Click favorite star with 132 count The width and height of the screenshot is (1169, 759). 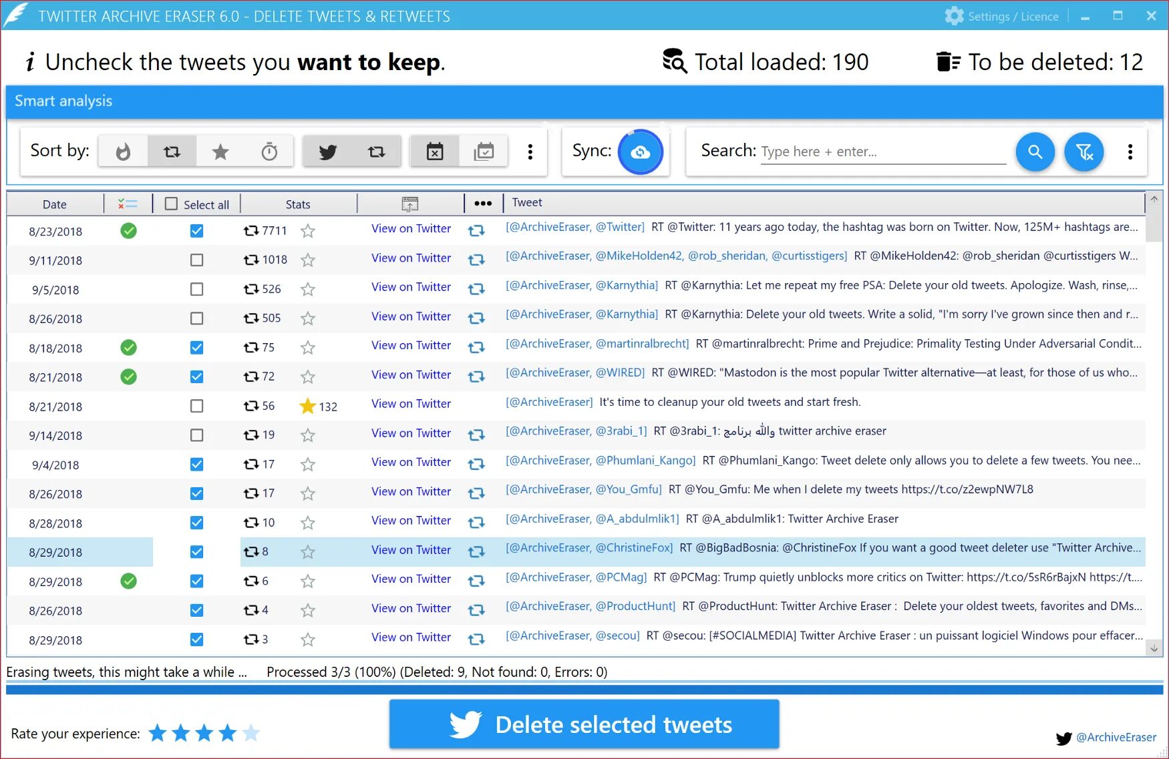coord(307,406)
